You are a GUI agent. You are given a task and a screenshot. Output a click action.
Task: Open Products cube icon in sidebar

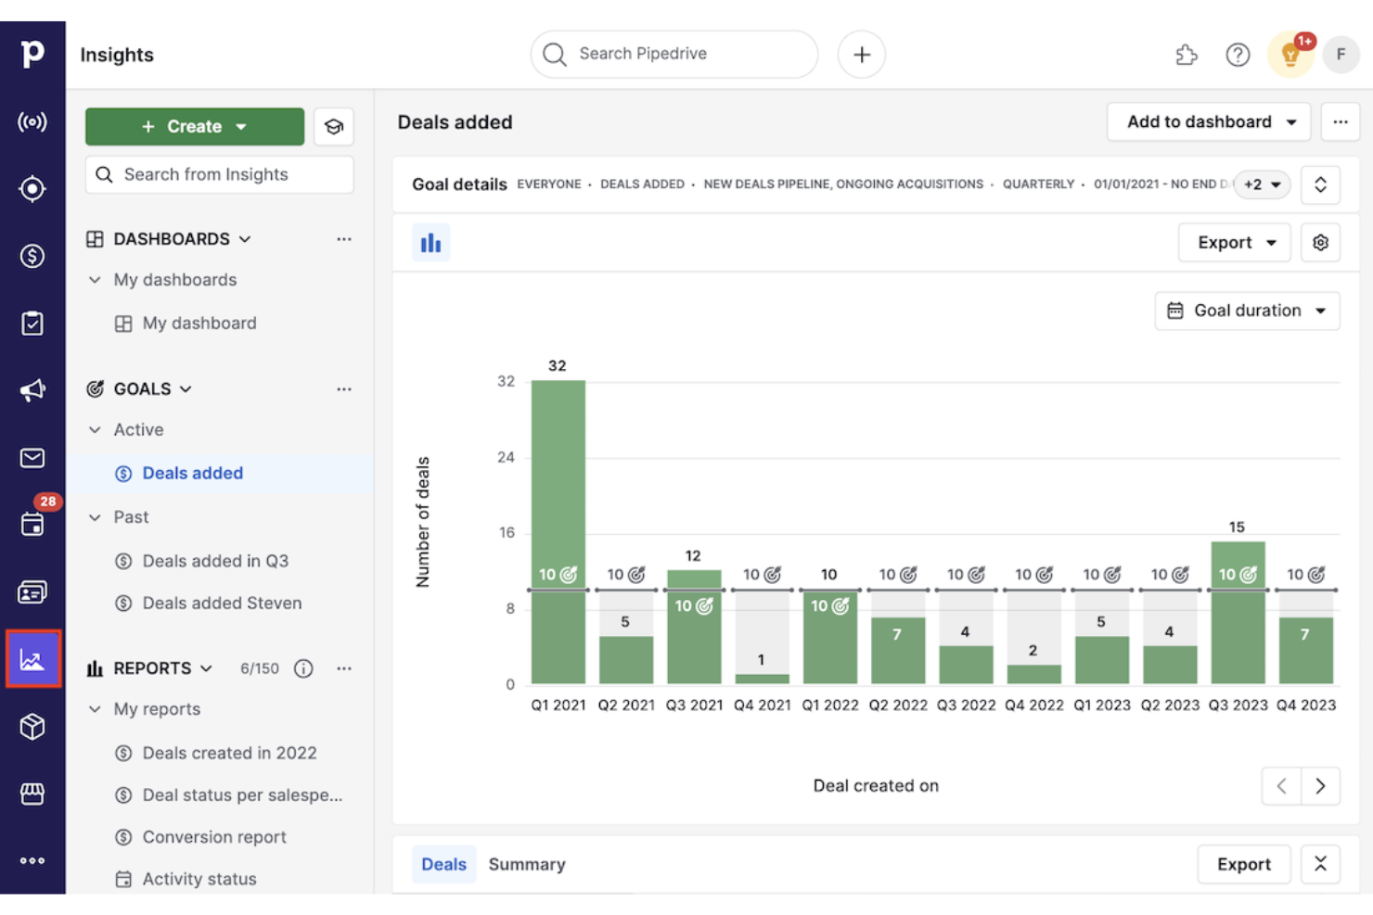32,727
